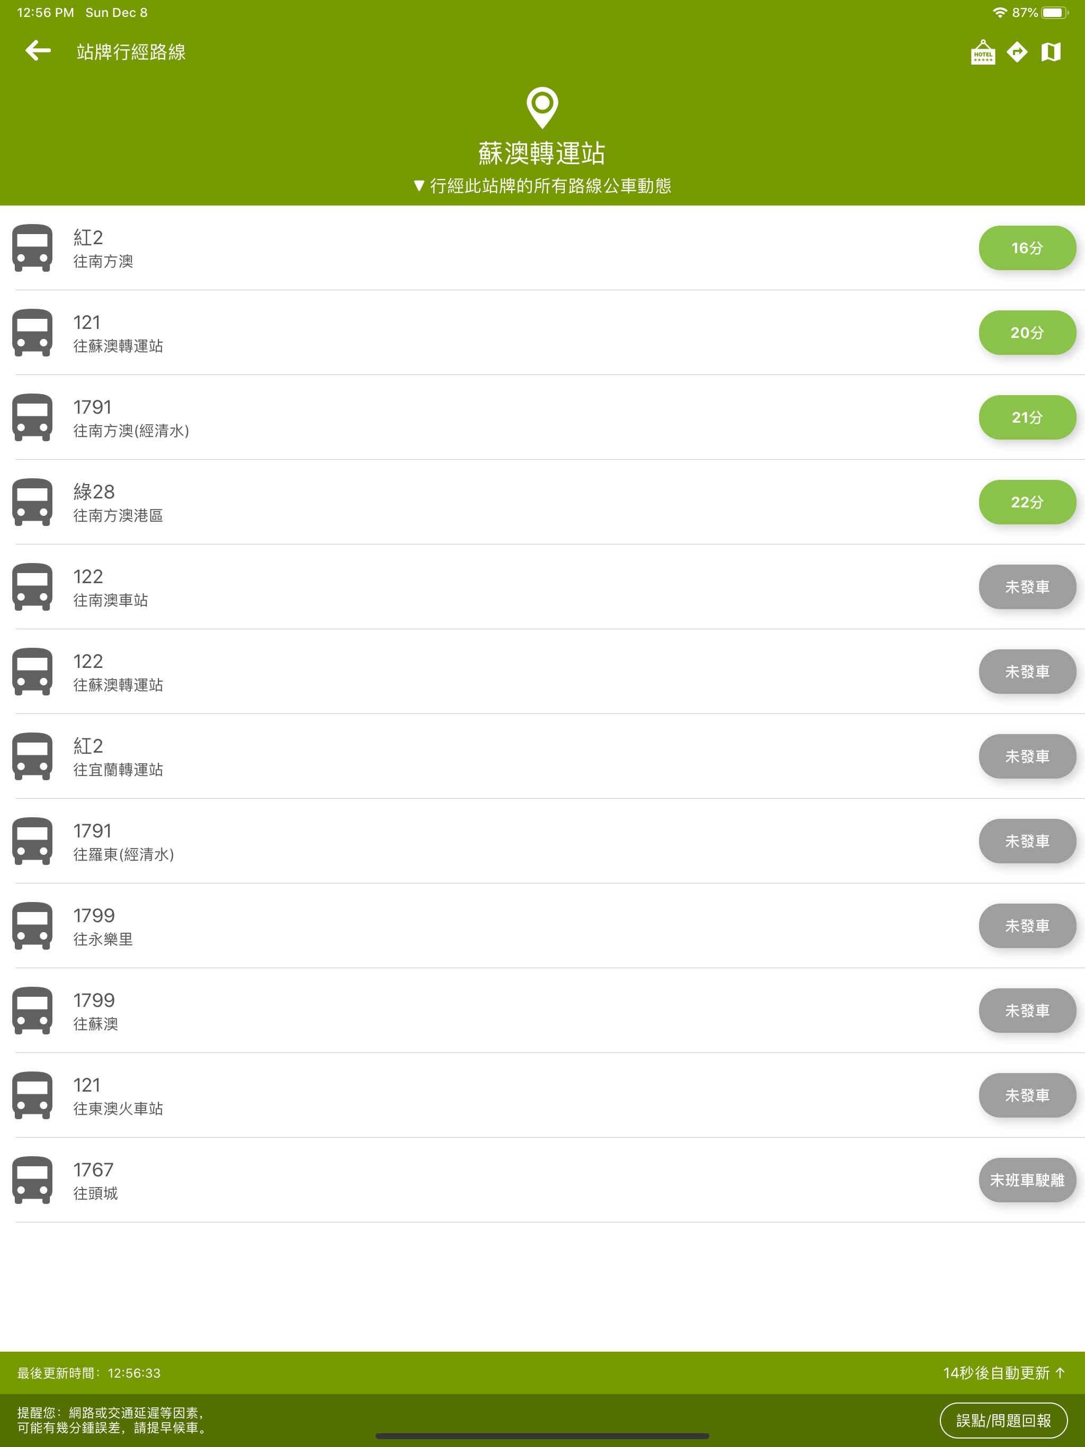Tap the bus icon for 紅2 往南方澳
The image size is (1085, 1447).
click(x=32, y=248)
